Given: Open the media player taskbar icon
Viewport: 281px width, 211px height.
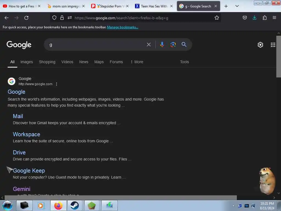Looking at the screenshot, I should pyautogui.click(x=41, y=206).
